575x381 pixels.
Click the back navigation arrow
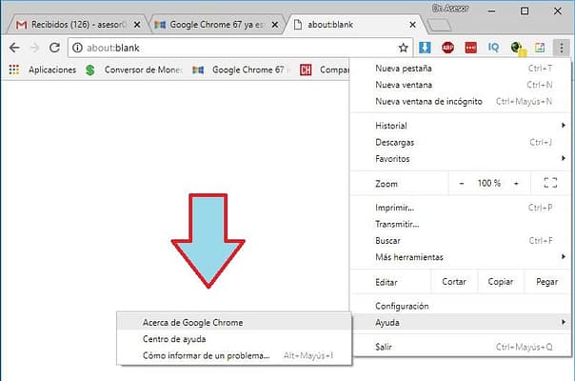click(x=14, y=48)
